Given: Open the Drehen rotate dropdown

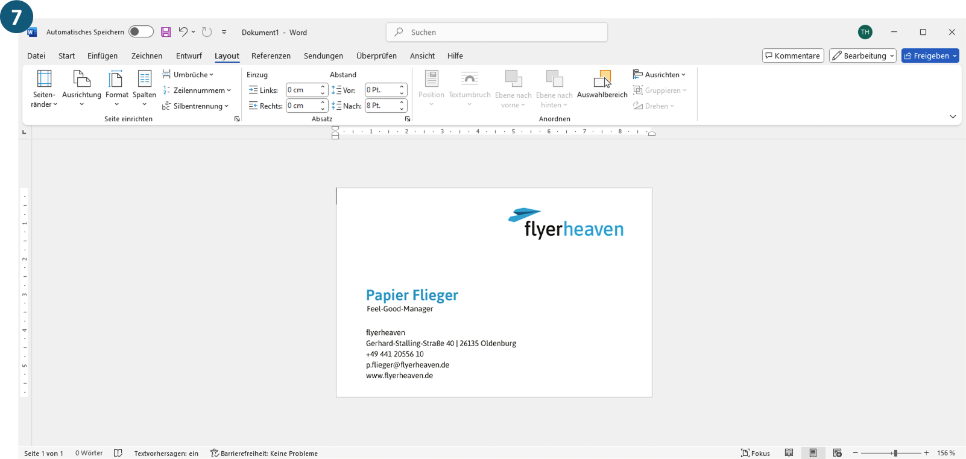Looking at the screenshot, I should click(x=653, y=106).
